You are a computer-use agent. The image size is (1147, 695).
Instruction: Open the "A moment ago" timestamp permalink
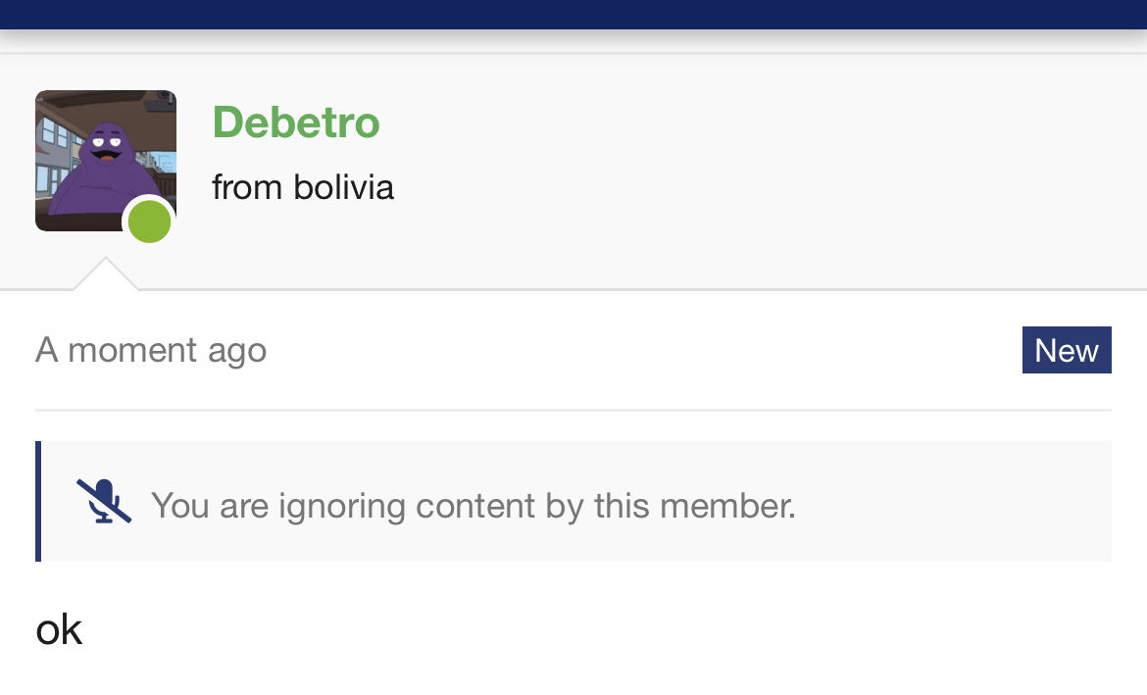(x=151, y=350)
